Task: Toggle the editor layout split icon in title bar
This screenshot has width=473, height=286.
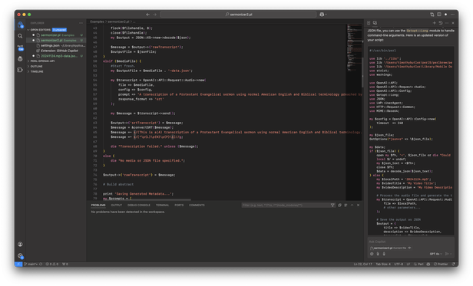Action: coord(439,14)
